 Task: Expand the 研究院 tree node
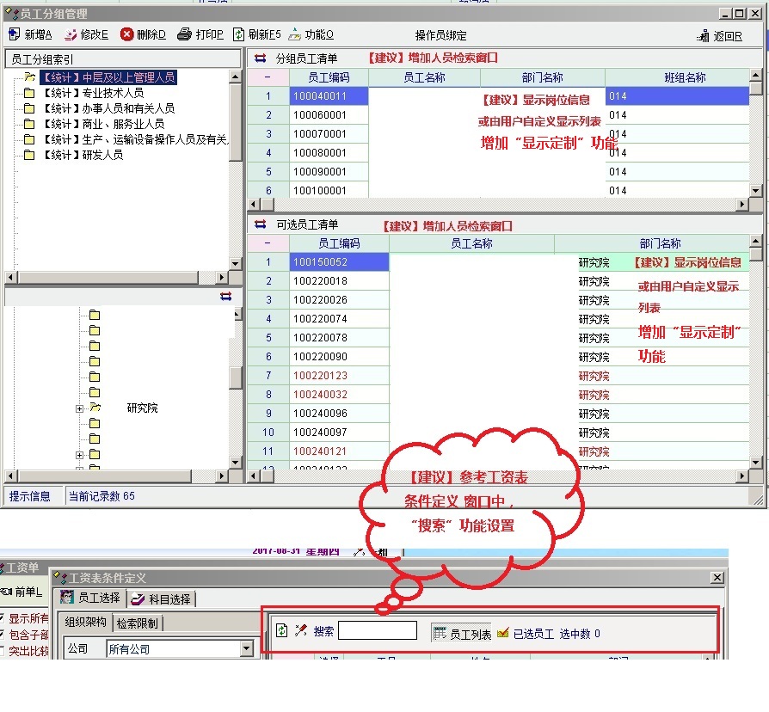tap(80, 408)
